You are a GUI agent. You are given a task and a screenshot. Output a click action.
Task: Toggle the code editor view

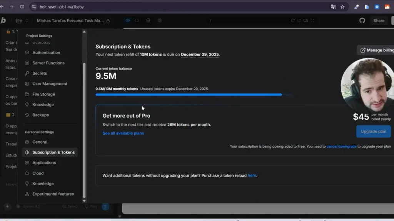(137, 20)
